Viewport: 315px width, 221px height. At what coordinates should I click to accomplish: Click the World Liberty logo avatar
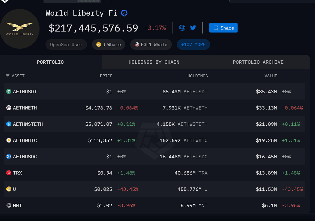tap(20, 29)
